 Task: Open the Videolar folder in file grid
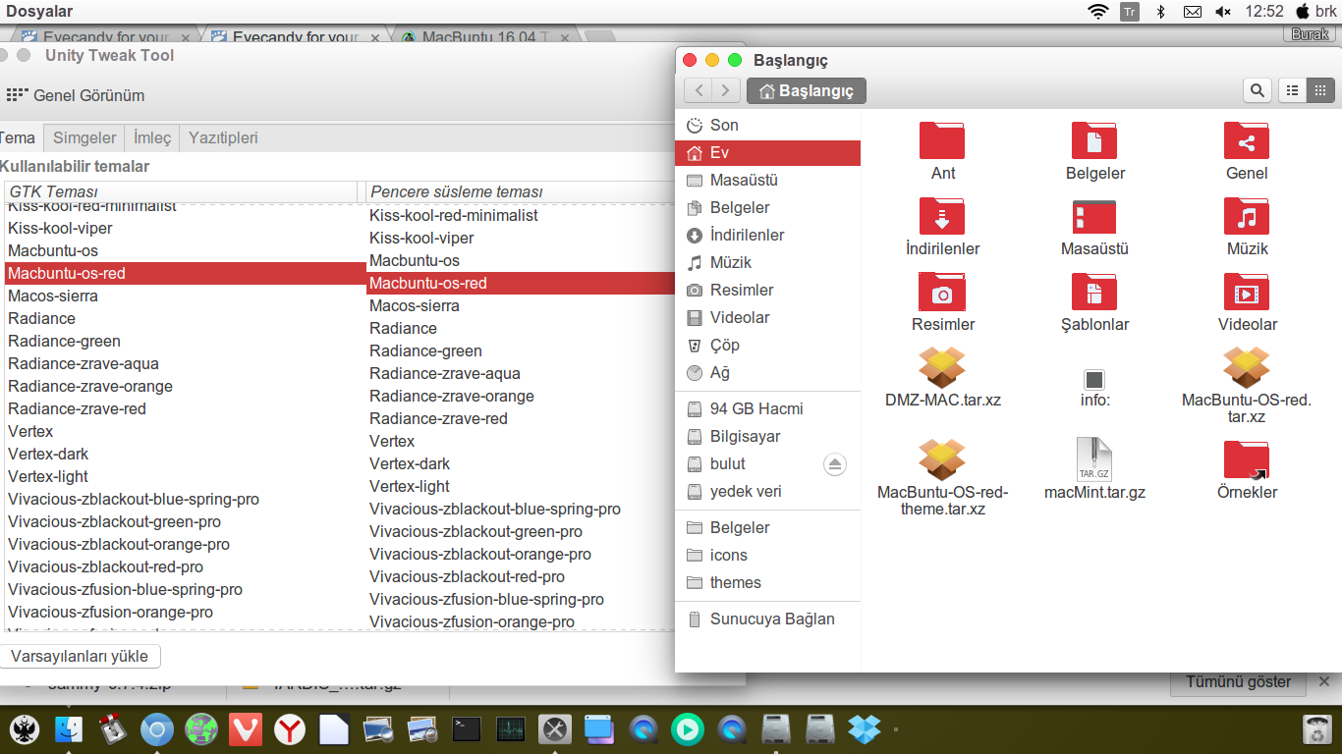pyautogui.click(x=1247, y=292)
